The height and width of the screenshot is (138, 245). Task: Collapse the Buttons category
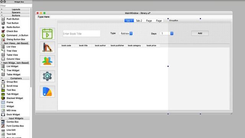pos(2,15)
